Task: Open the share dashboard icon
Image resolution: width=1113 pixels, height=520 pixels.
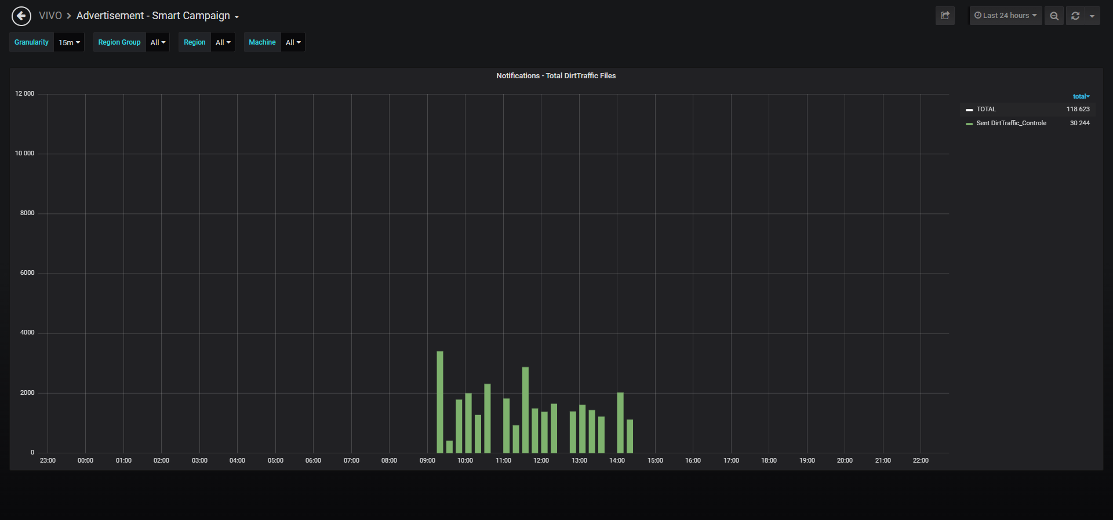Action: pyautogui.click(x=945, y=16)
